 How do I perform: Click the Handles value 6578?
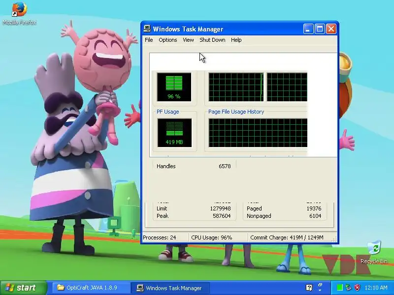225,166
